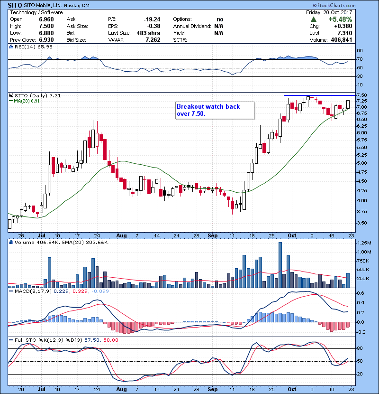Click the MA(20) 6.91 legend text
Screen dimensions: 379x394
[x=27, y=101]
